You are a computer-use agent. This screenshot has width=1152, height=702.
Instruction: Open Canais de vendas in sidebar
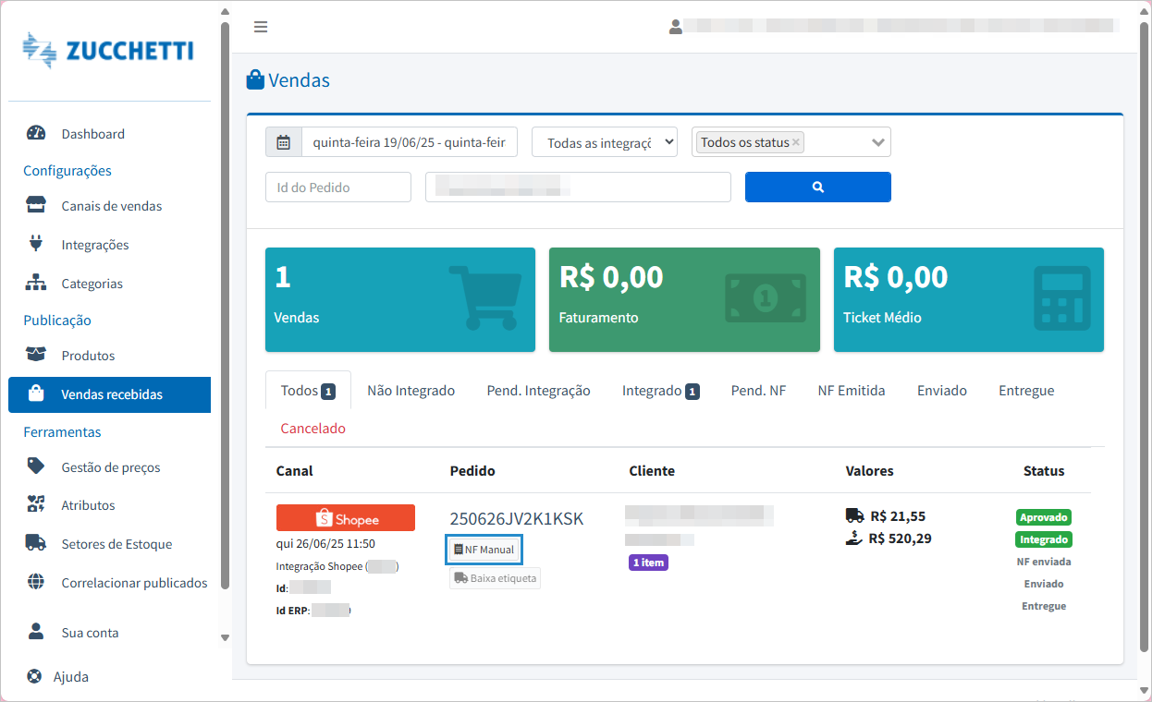click(111, 206)
